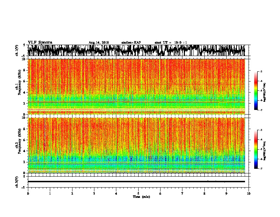Click the "station=KAP" label

pyautogui.click(x=131, y=43)
